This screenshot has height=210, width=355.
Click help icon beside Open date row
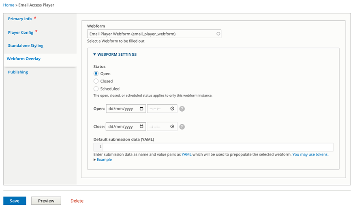click(x=182, y=109)
